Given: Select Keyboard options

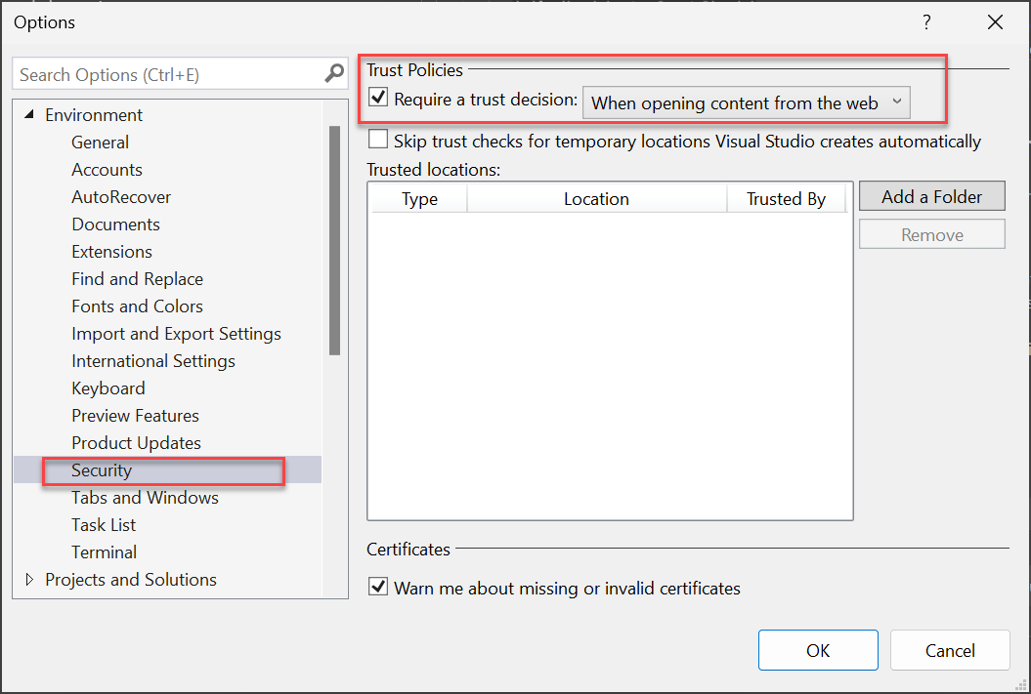Looking at the screenshot, I should pyautogui.click(x=107, y=388).
